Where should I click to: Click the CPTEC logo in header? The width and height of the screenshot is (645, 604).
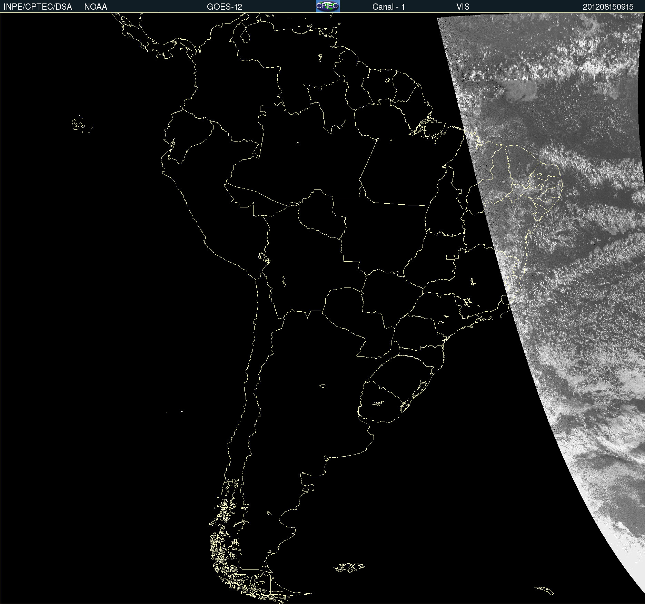(x=328, y=6)
